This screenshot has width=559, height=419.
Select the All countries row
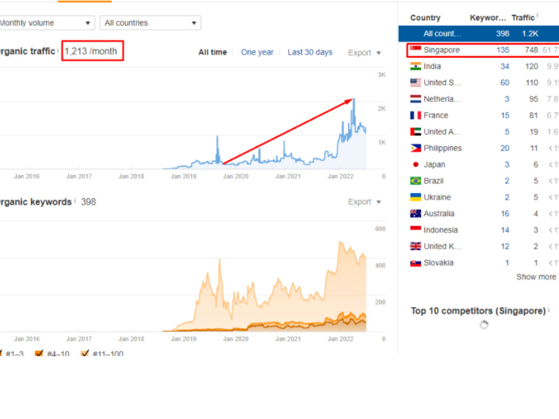point(479,34)
